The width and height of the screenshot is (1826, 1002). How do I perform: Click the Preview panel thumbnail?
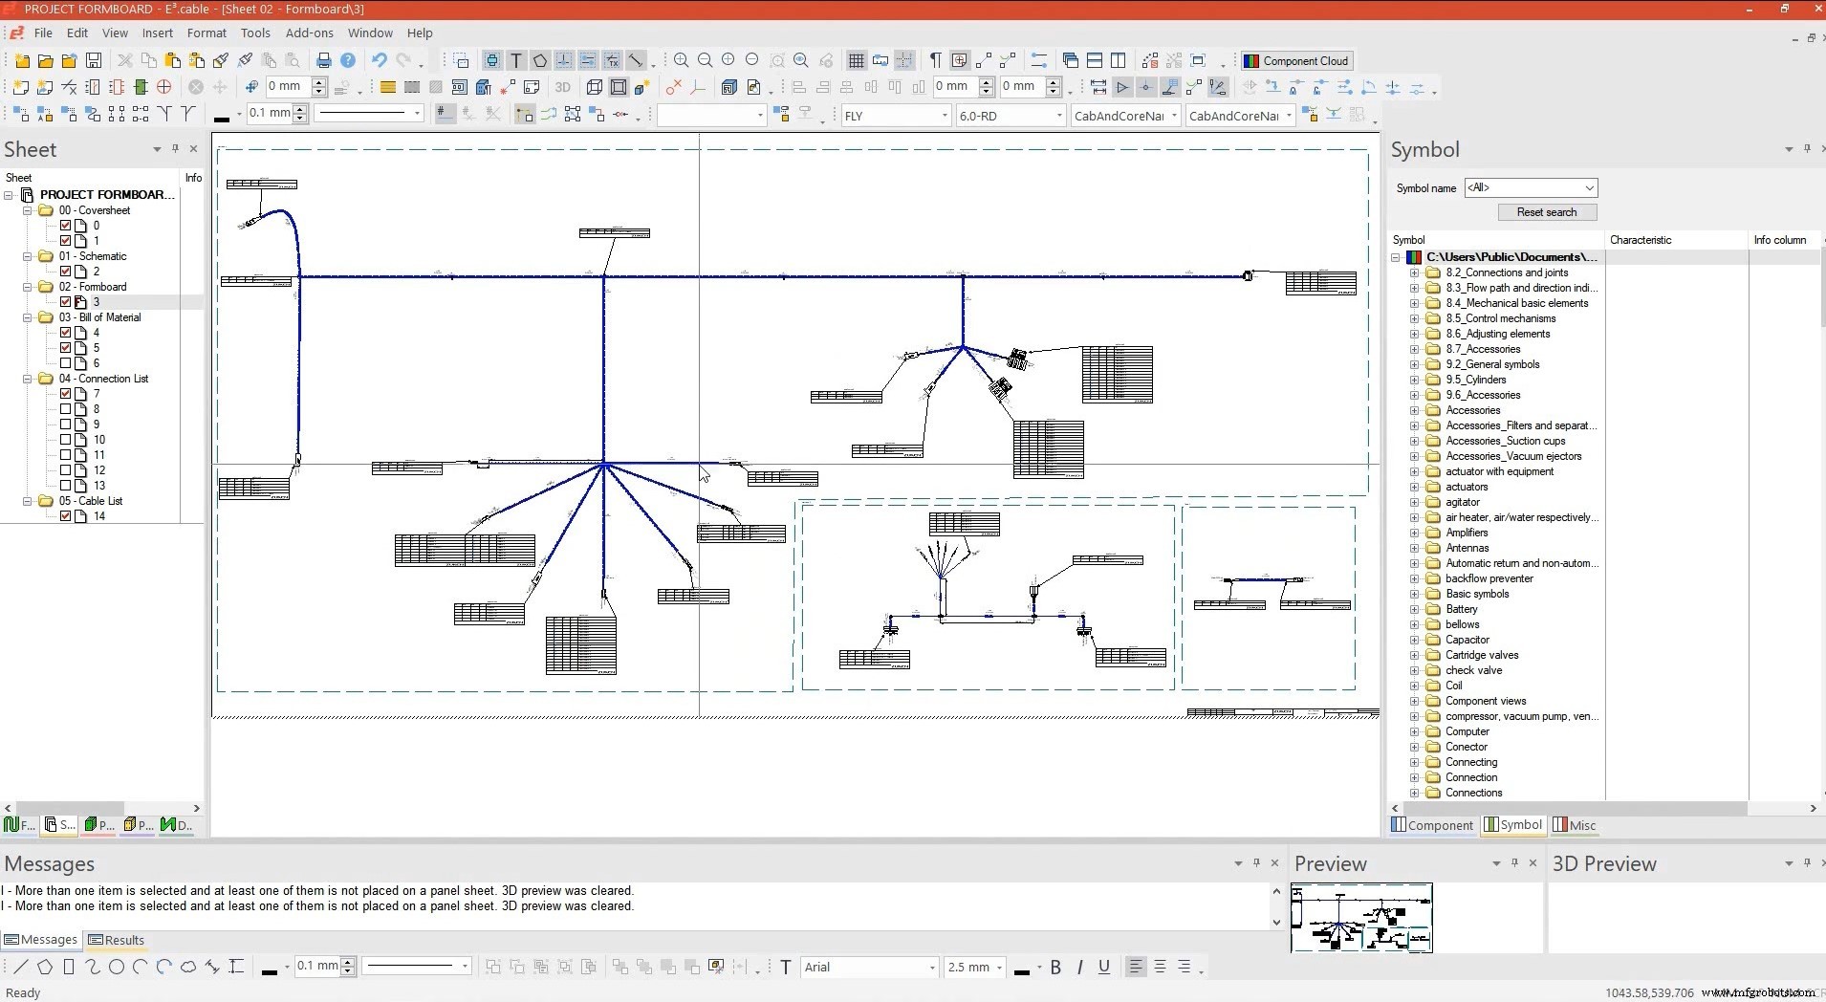pyautogui.click(x=1361, y=918)
